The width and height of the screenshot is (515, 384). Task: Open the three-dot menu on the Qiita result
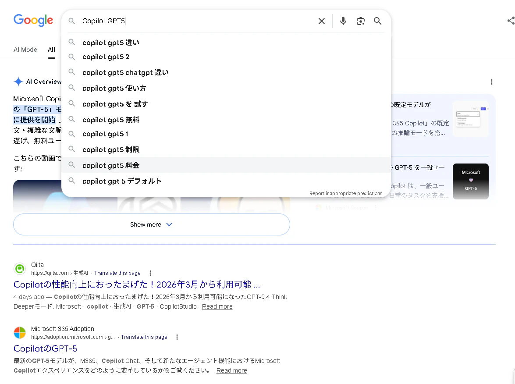click(x=150, y=273)
